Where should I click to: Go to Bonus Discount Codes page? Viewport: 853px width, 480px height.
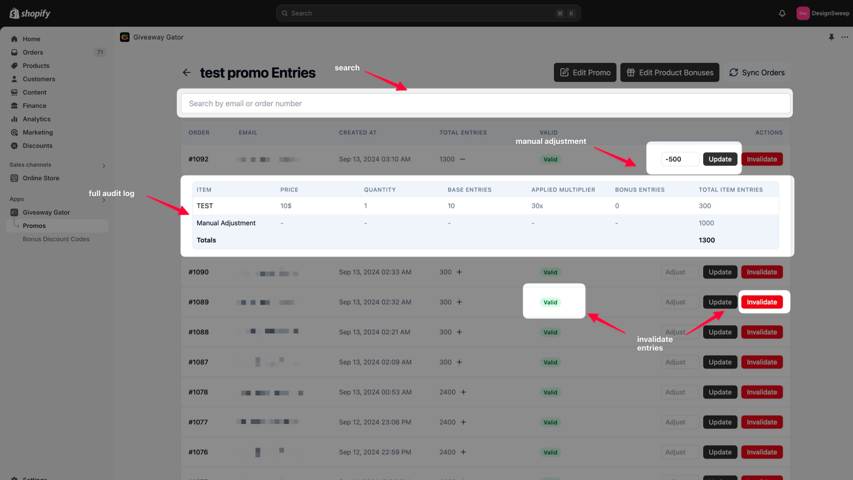[x=56, y=239]
